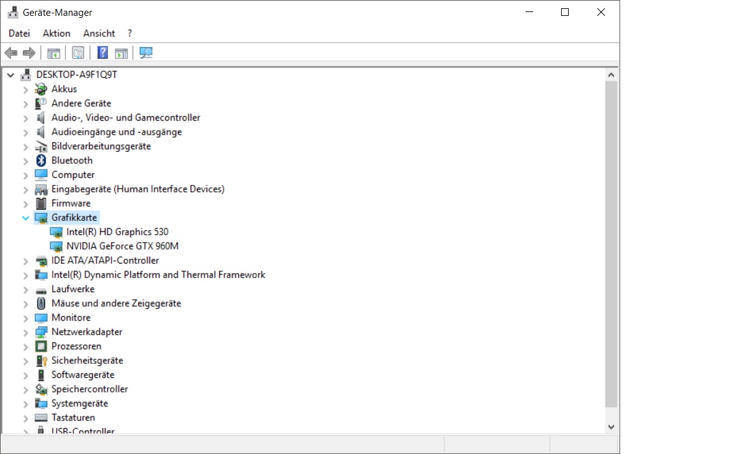
Task: Select the Netzwerkadapter label
Action: pyautogui.click(x=87, y=331)
